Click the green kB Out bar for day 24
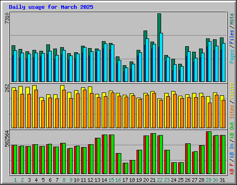 (175, 168)
